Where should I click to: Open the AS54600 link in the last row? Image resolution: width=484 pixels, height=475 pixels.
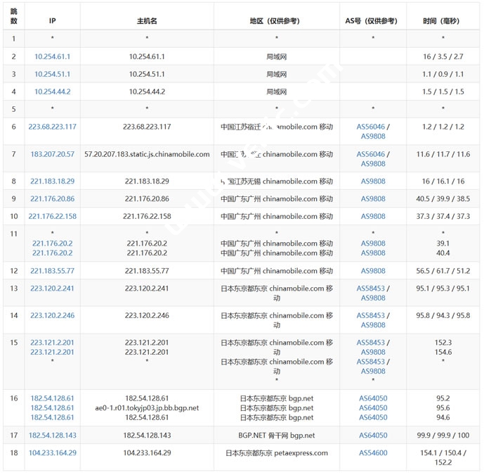[372, 453]
